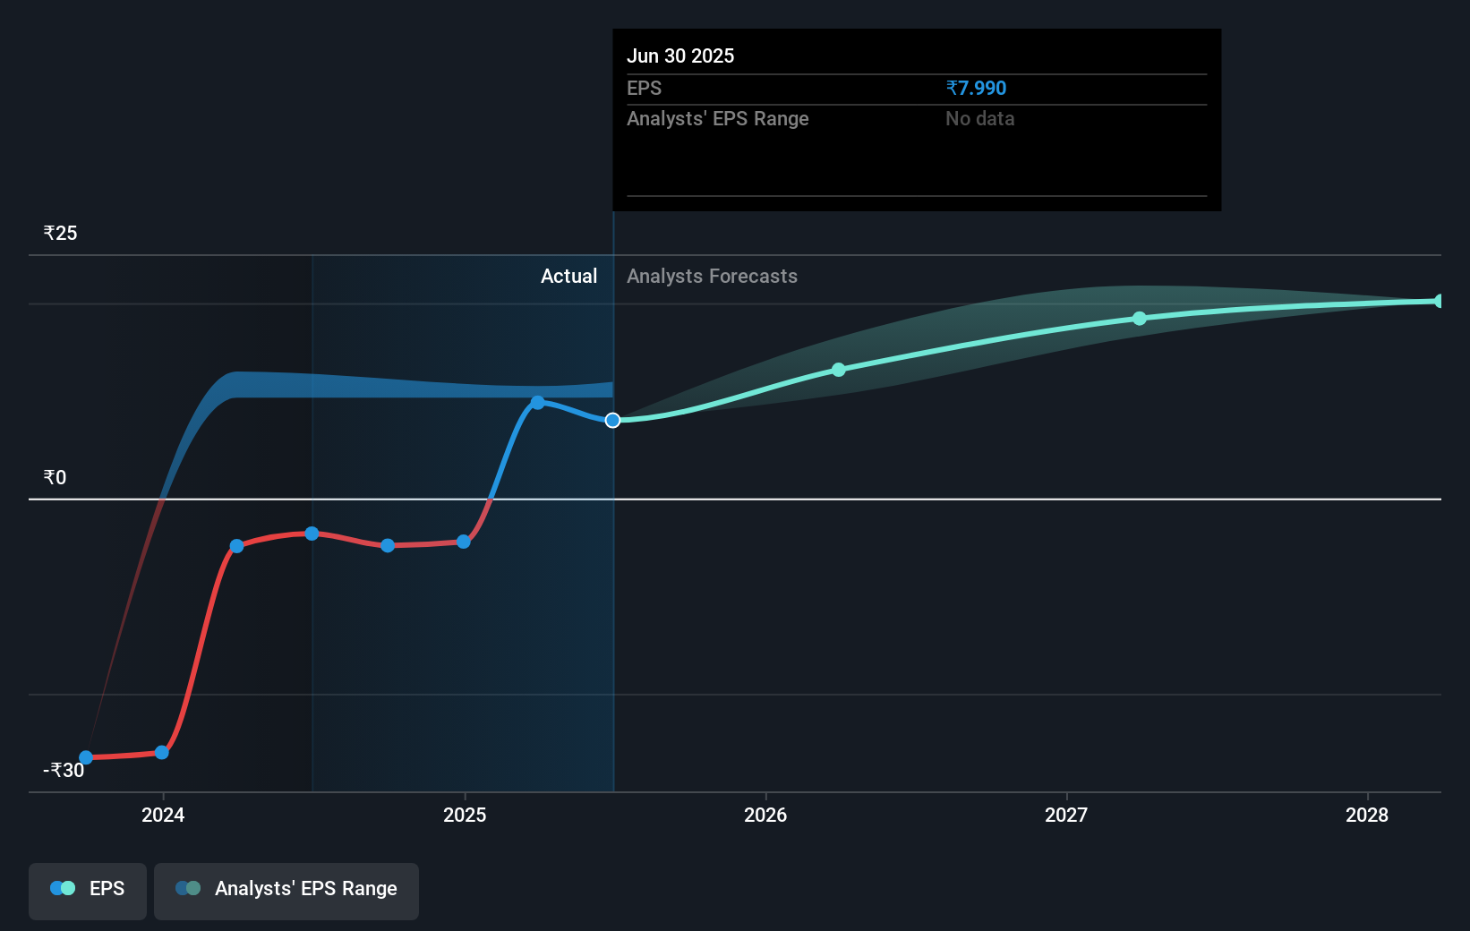Select the 2026 forecast data point
The height and width of the screenshot is (931, 1470).
pos(838,370)
